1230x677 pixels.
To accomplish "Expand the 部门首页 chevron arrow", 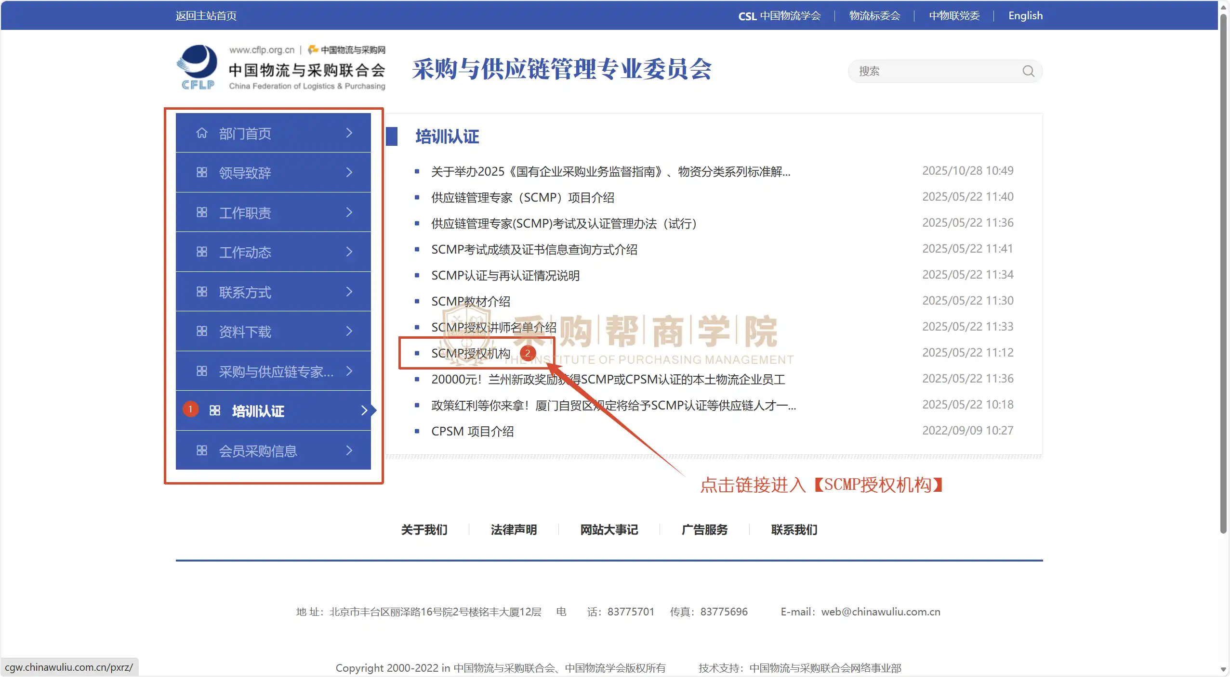I will tap(349, 133).
